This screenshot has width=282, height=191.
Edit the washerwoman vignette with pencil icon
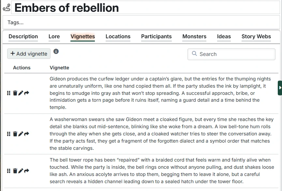click(x=21, y=134)
